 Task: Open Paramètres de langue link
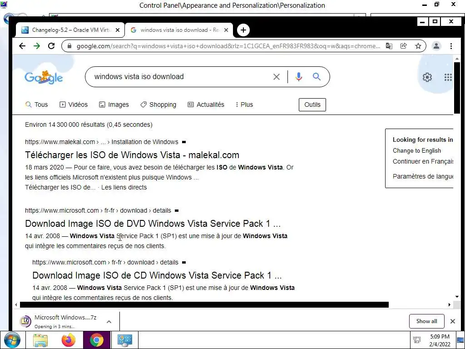(x=423, y=176)
